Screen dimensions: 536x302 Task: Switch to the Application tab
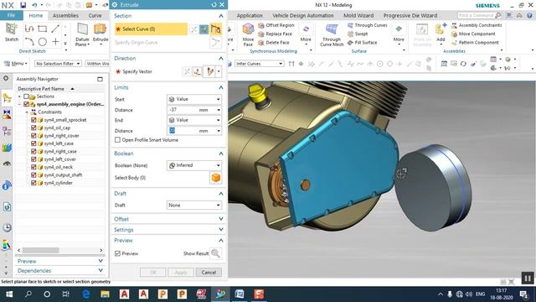pyautogui.click(x=250, y=15)
